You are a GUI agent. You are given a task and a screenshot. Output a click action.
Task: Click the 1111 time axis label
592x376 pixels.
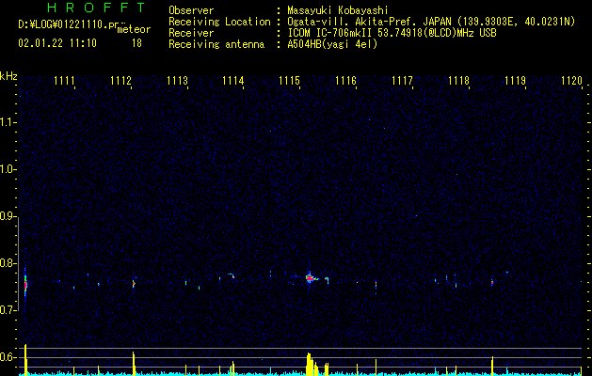(64, 81)
